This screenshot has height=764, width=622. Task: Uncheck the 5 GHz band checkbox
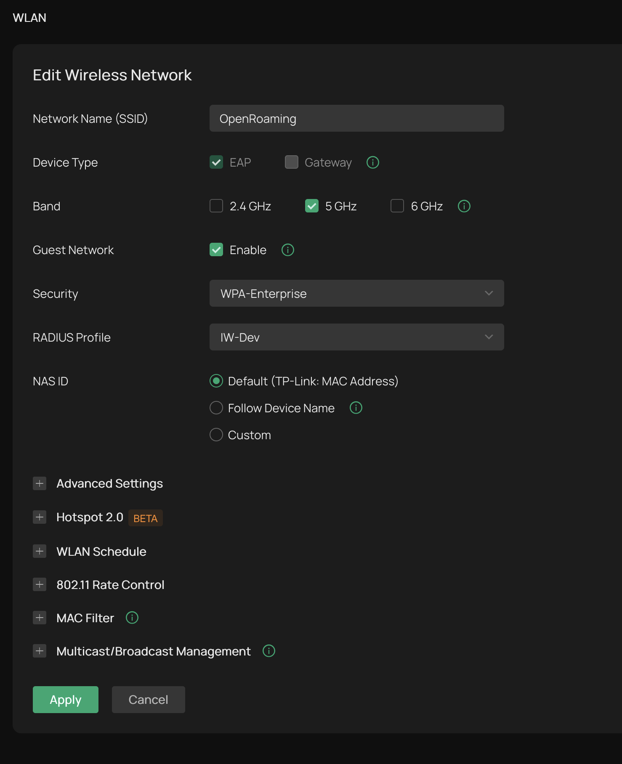point(312,206)
